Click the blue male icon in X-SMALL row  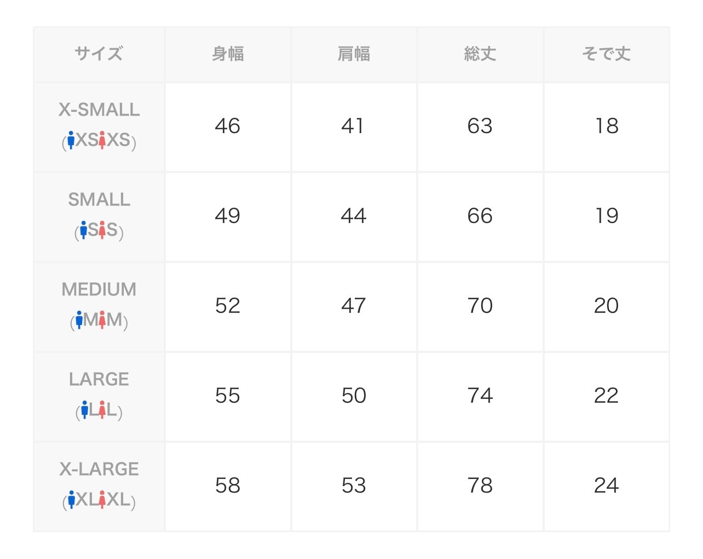71,140
